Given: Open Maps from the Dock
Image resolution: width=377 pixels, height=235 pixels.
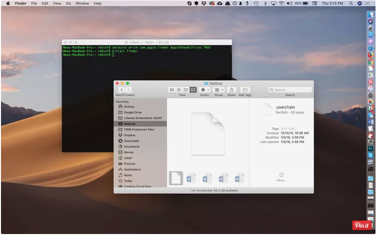Looking at the screenshot, I should point(371,75).
